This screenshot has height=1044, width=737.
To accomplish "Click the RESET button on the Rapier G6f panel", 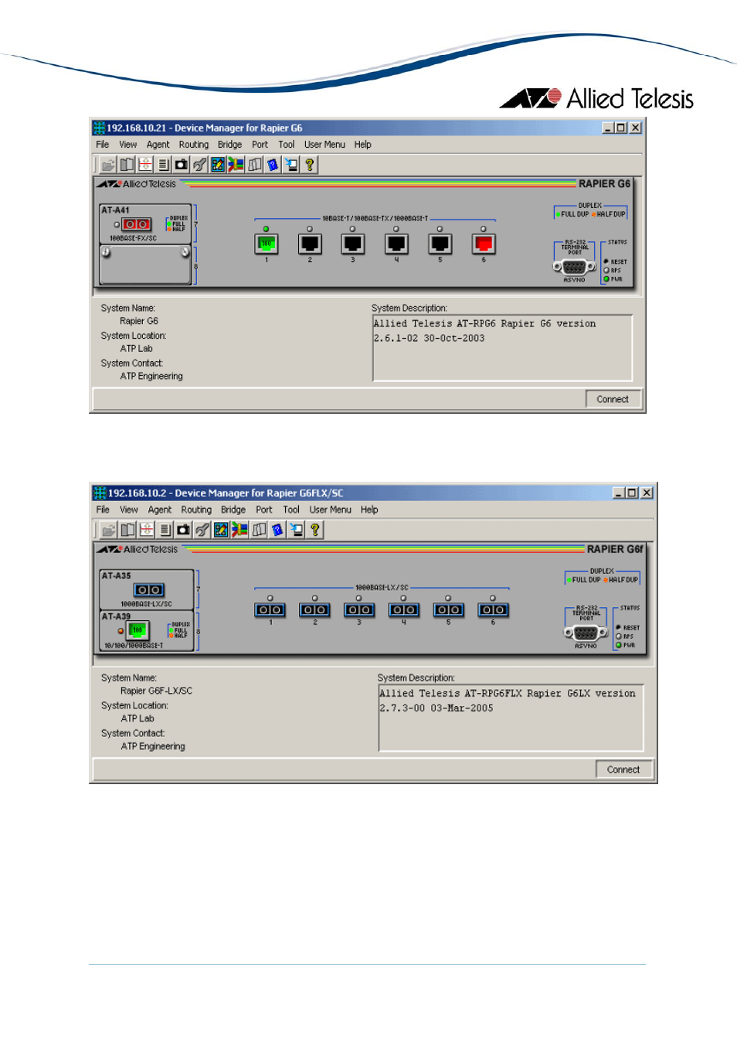I will point(619,627).
